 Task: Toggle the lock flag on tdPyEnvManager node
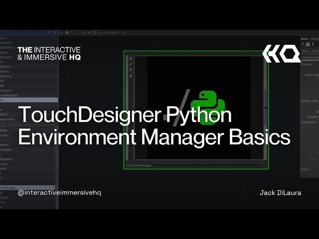point(131,76)
